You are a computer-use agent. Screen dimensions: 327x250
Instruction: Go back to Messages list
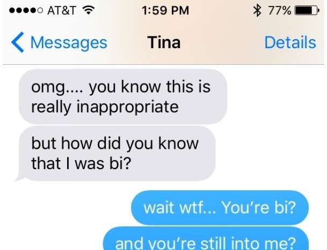tap(59, 42)
